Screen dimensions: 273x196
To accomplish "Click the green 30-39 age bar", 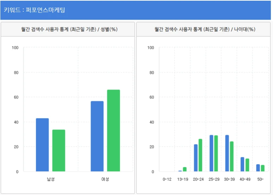I will 232,156.
